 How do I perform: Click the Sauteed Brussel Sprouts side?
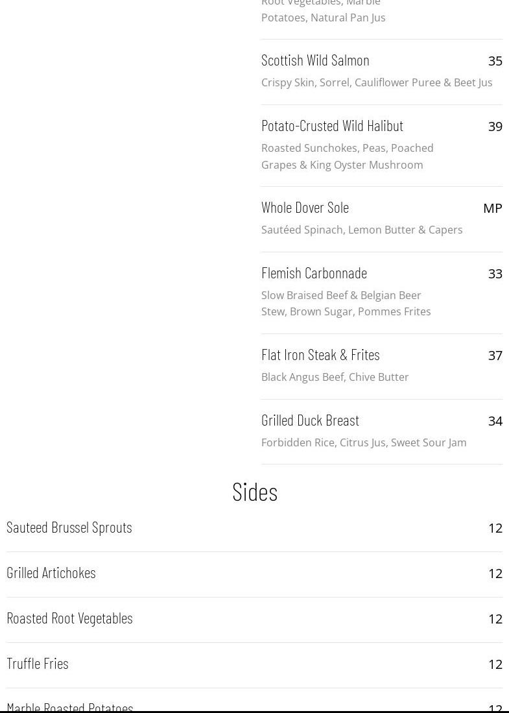click(x=69, y=527)
